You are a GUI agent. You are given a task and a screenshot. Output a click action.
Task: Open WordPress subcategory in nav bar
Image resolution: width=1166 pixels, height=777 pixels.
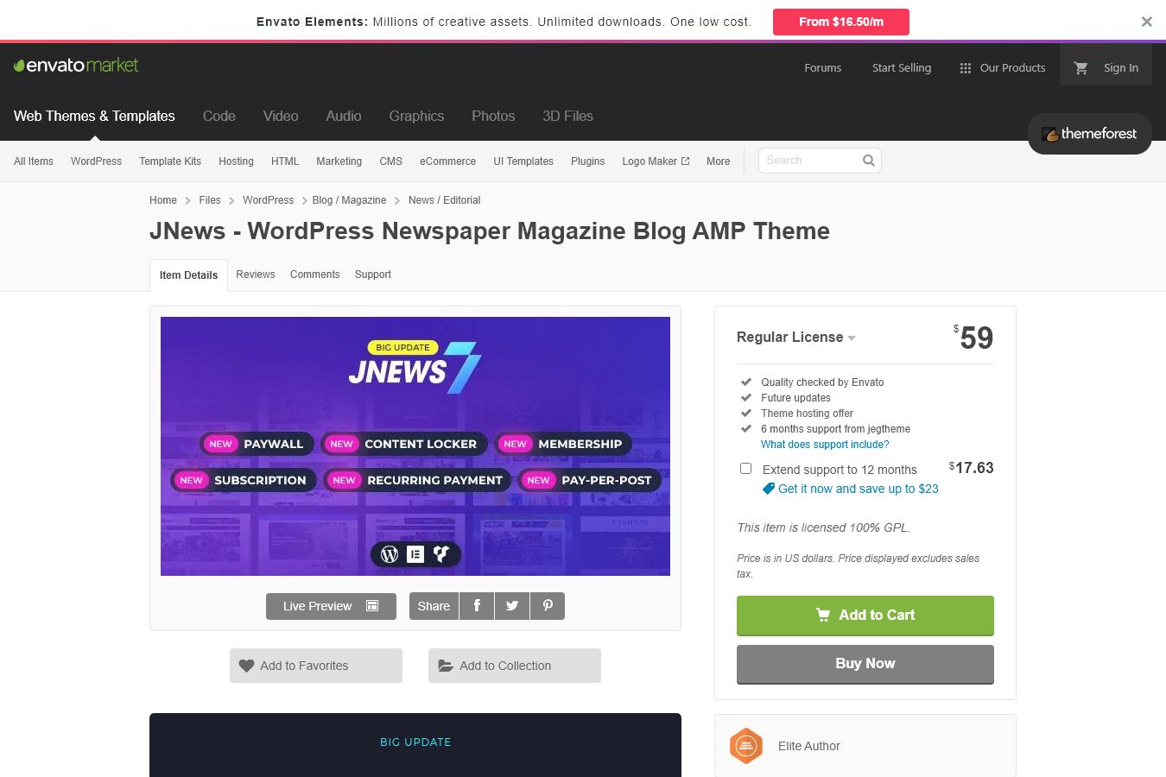pos(96,161)
